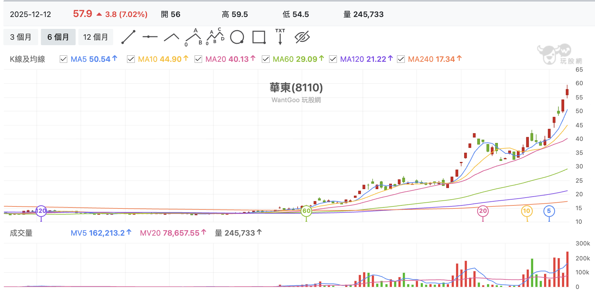This screenshot has height=292, width=595.
Task: Click the pink 20 marker on chart
Action: pos(483,211)
